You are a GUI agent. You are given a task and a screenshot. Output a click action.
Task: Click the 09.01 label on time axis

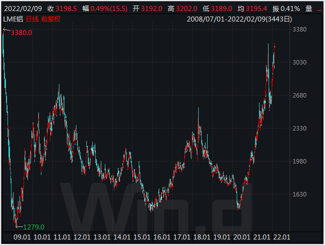[23, 236]
